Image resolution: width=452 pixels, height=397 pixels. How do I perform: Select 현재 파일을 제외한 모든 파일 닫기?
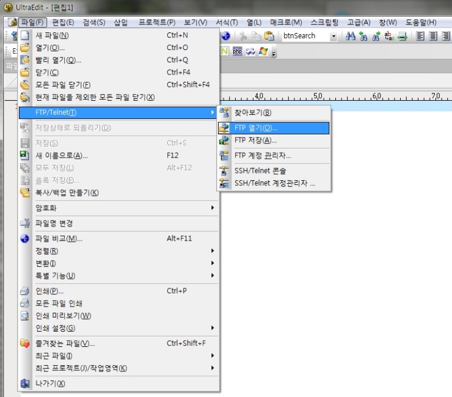click(x=118, y=97)
